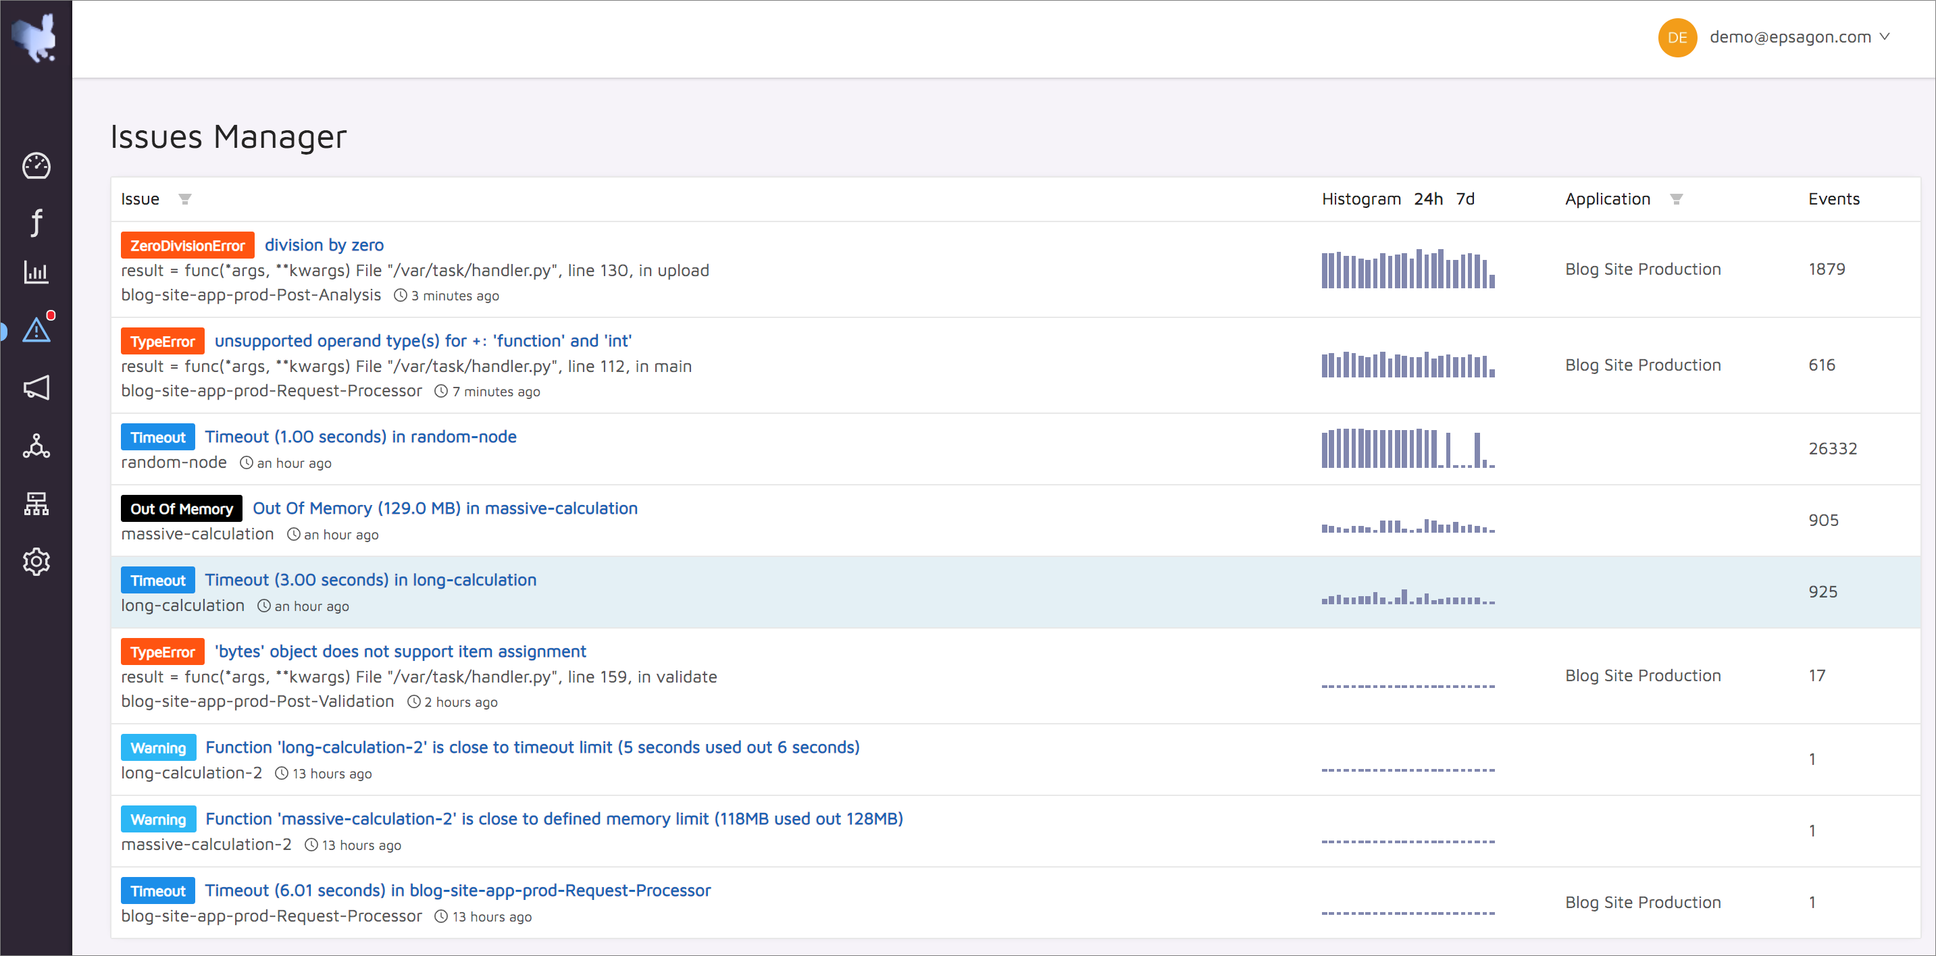Open the 'division by zero' issue
Image resolution: width=1936 pixels, height=956 pixels.
[x=324, y=245]
